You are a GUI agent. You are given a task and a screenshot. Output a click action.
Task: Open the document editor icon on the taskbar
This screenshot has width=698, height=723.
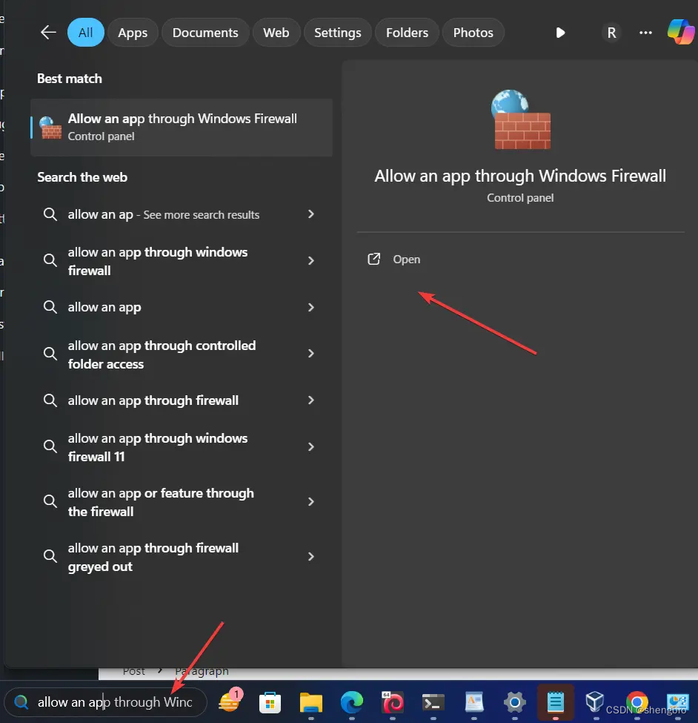click(474, 702)
